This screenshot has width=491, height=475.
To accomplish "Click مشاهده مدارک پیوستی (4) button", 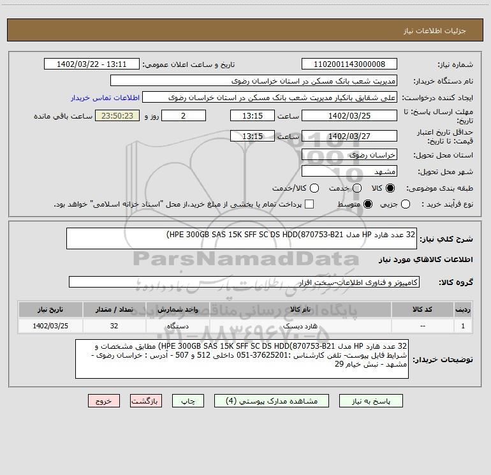I will coord(272,401).
